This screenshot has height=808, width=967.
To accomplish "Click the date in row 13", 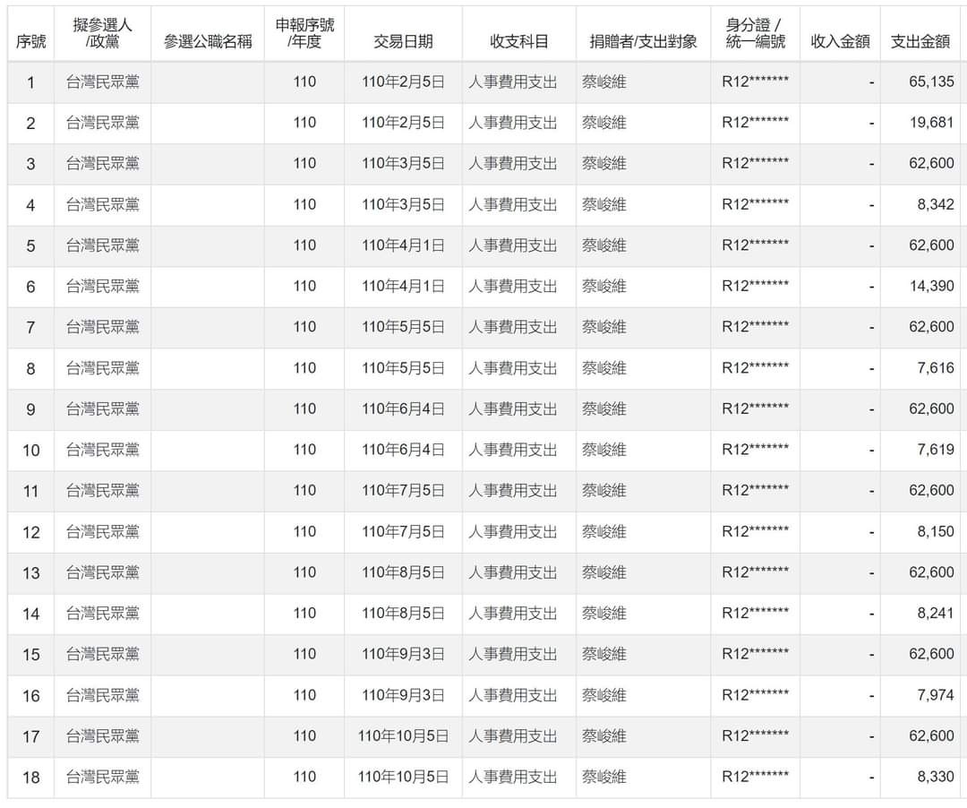I will pyautogui.click(x=403, y=572).
